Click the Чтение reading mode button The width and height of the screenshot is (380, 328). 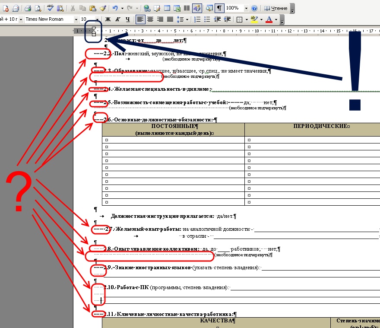point(276,8)
